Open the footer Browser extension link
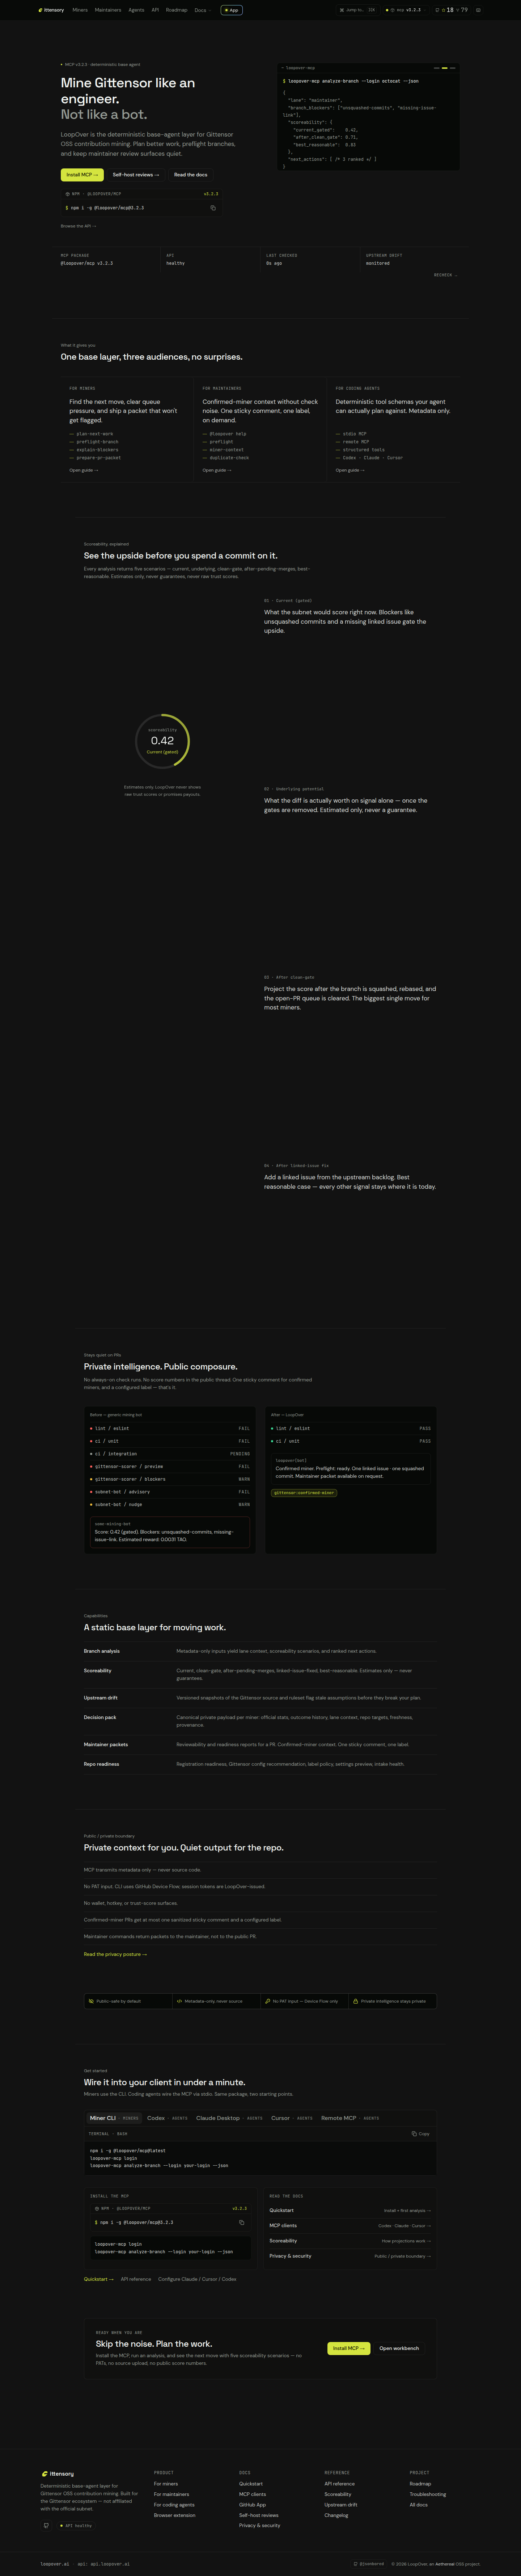Screen dimensions: 521x2576 (175, 2516)
